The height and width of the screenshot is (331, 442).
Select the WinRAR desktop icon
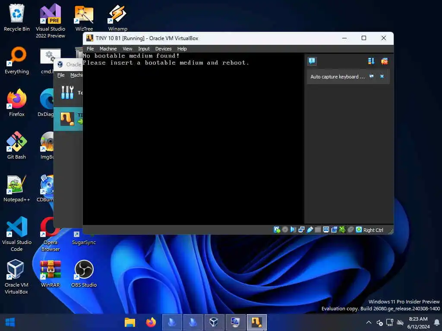coord(50,274)
